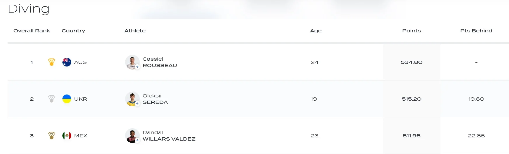Click the Athlete column header
Screen dimensions: 509x154
pyautogui.click(x=135, y=31)
